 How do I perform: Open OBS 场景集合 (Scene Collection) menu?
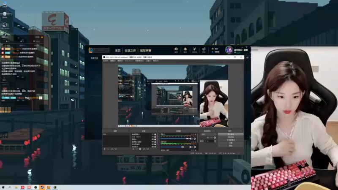[139, 61]
